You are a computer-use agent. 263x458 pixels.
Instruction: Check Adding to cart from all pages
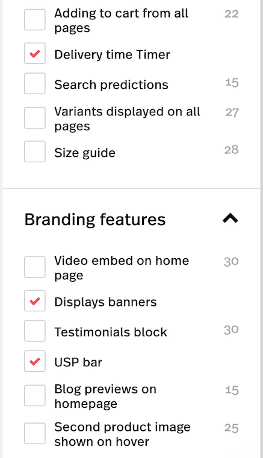tap(35, 19)
